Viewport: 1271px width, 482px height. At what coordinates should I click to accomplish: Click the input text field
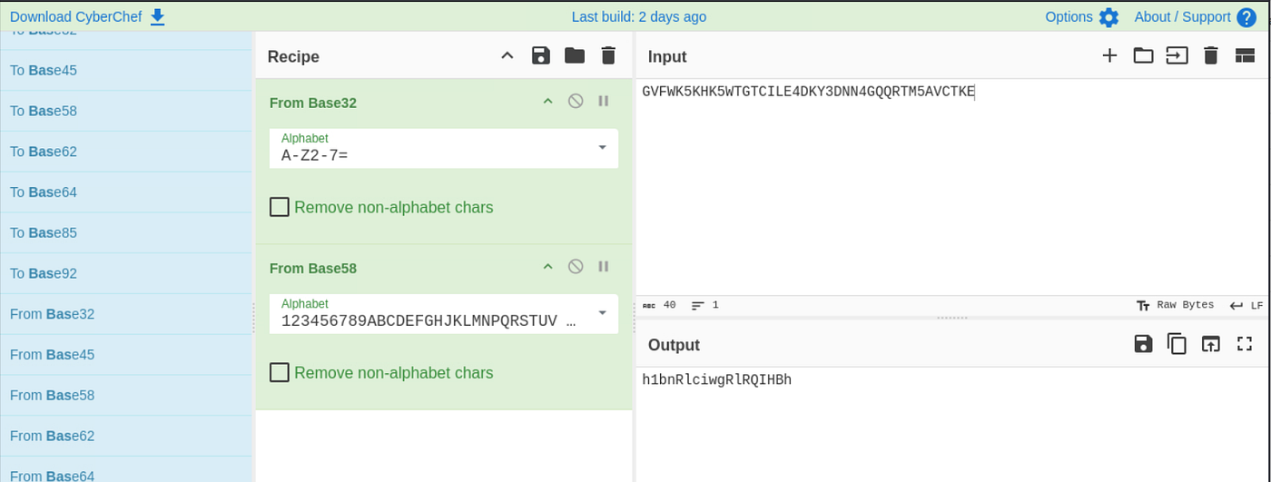pos(952,188)
